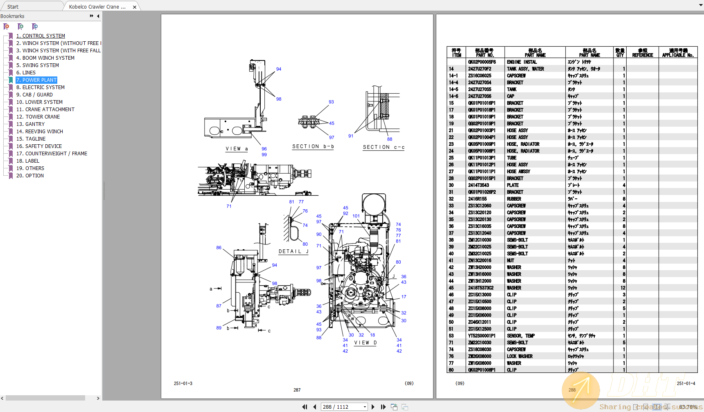Select the highlighted 7. POWER PLANT bookmark

(x=36, y=80)
